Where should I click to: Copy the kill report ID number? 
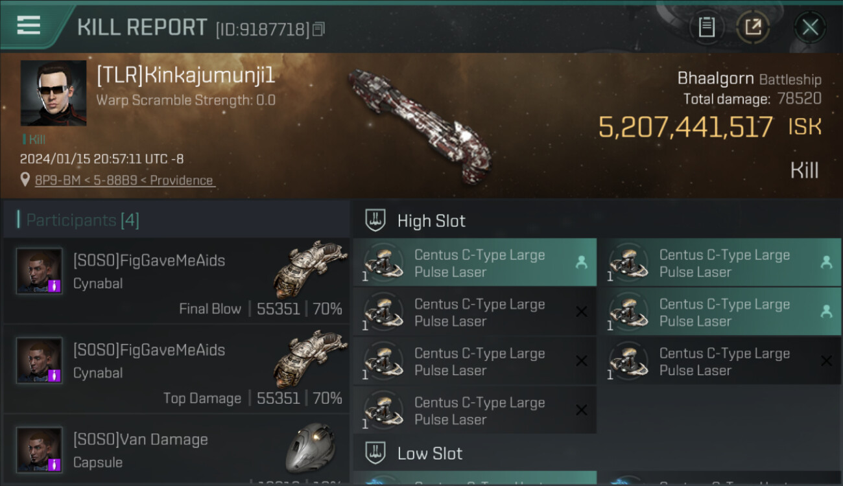318,29
